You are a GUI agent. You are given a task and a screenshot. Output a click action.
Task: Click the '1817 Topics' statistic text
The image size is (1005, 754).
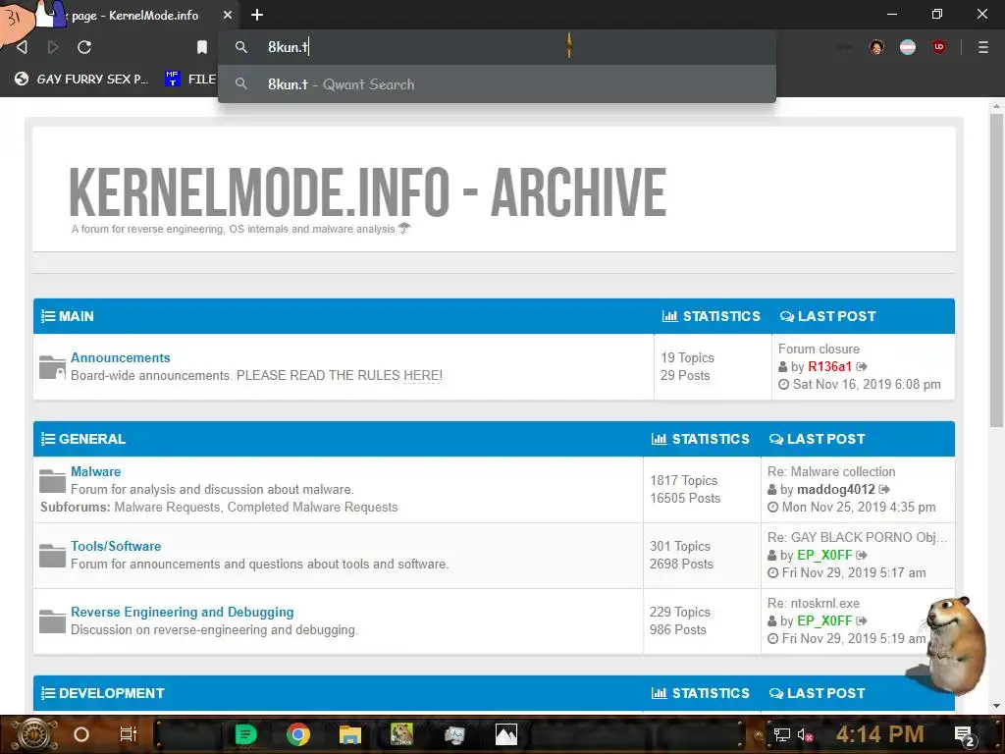coord(684,480)
